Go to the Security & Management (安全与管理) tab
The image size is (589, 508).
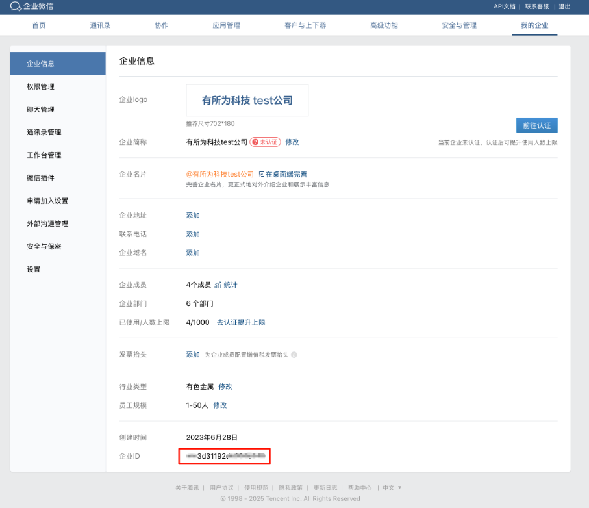[x=459, y=25]
